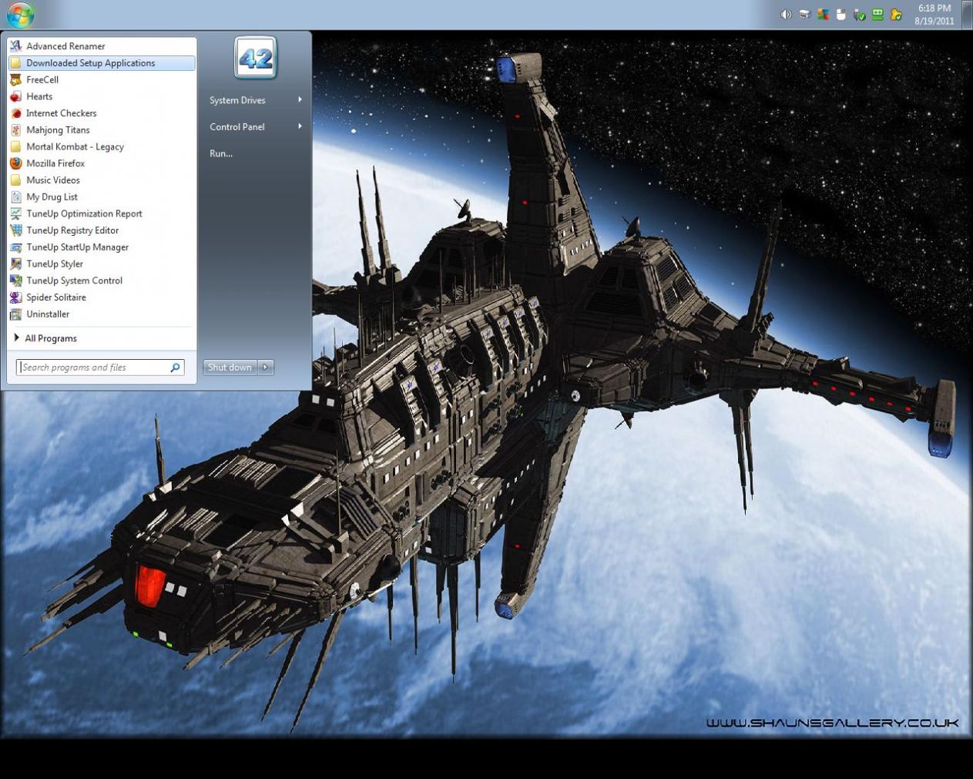
Task: Start Internet Checkers
Action: 101,113
